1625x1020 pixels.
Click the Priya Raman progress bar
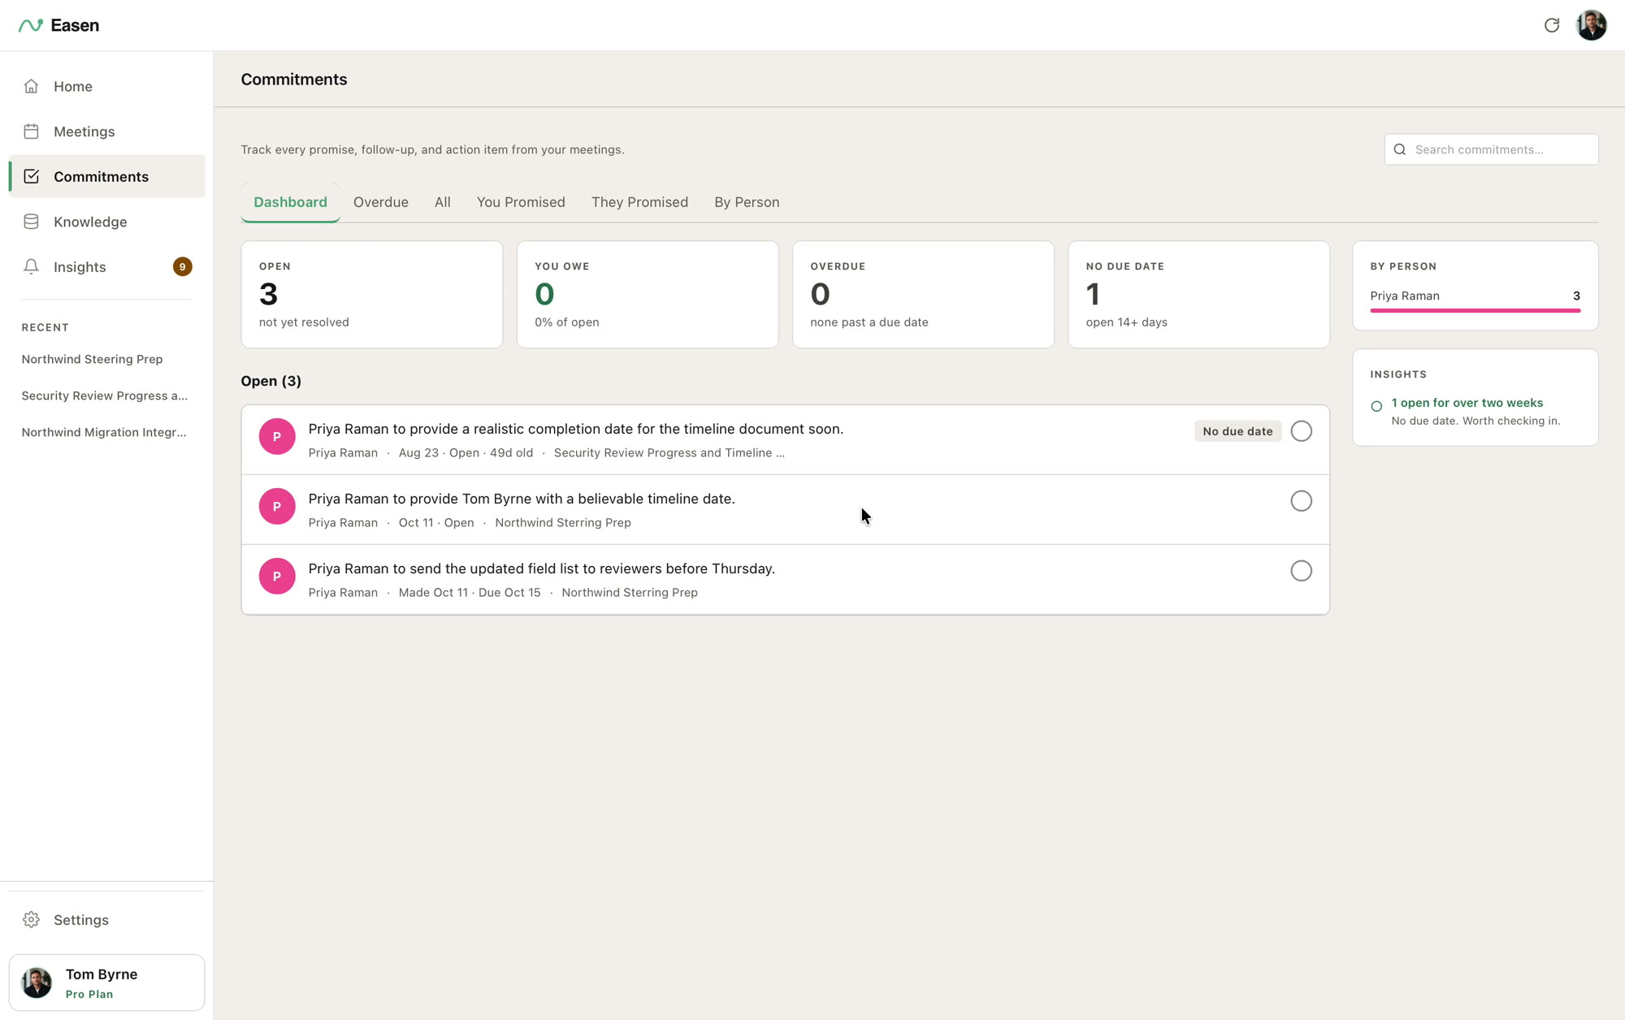click(x=1475, y=310)
